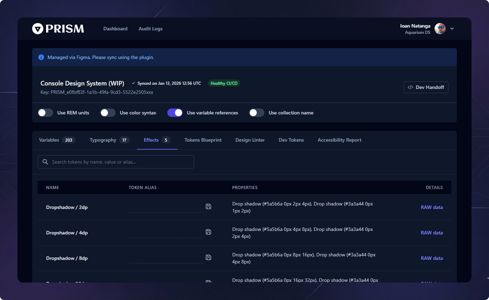The image size is (489, 300).
Task: Open the Accessibility Report tab
Action: point(339,140)
